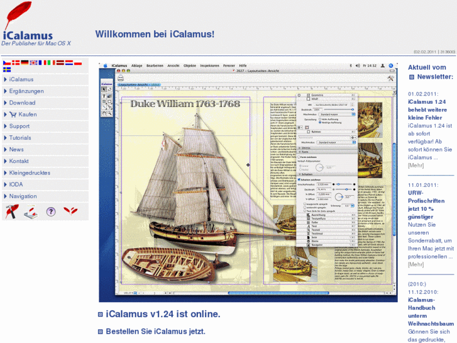Select the arrow selection tool in toolbox
This screenshot has height=343, width=457.
point(104,89)
